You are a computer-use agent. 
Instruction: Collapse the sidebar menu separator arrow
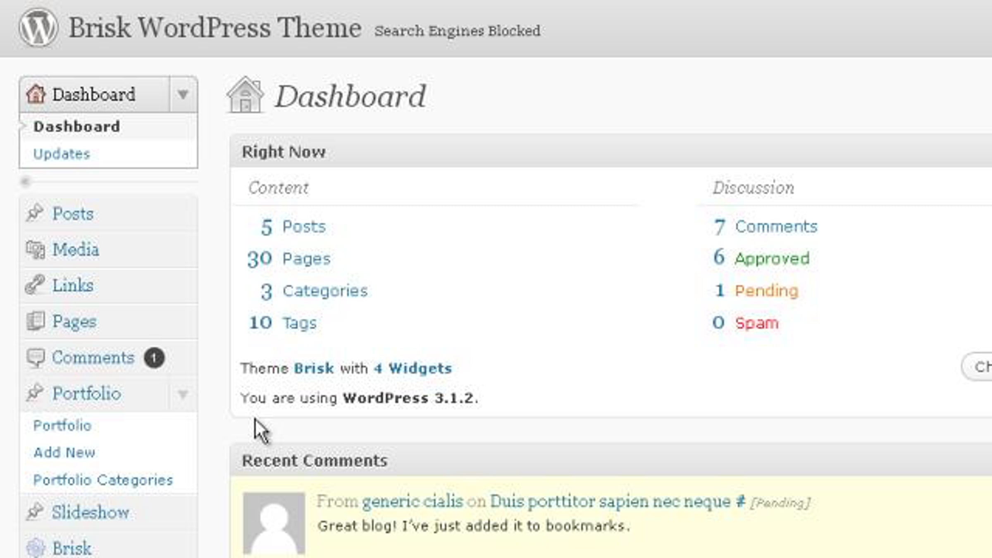26,181
